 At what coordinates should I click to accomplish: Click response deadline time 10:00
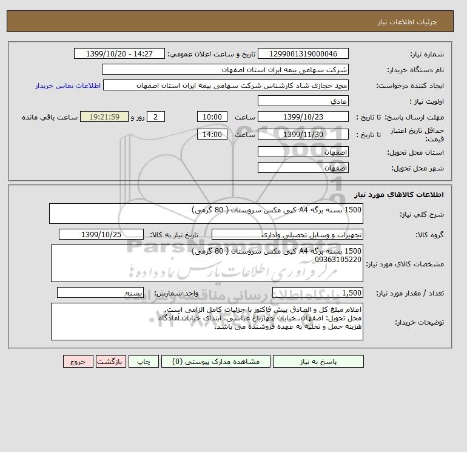pos(212,117)
